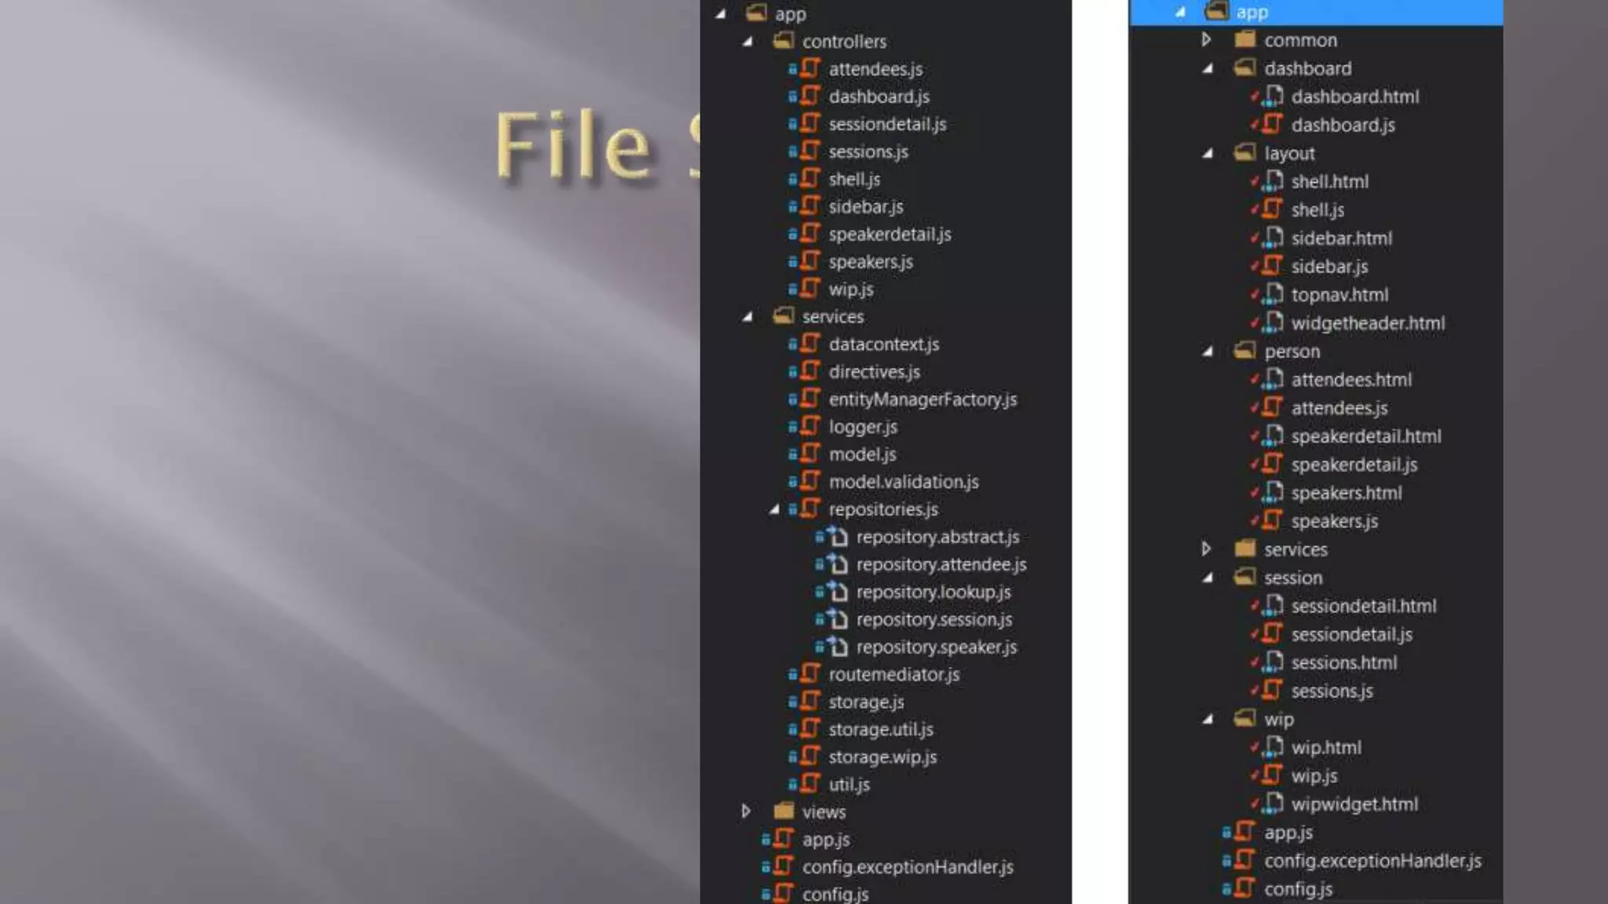
Task: Expand the views folder arrow
Action: [x=746, y=811]
